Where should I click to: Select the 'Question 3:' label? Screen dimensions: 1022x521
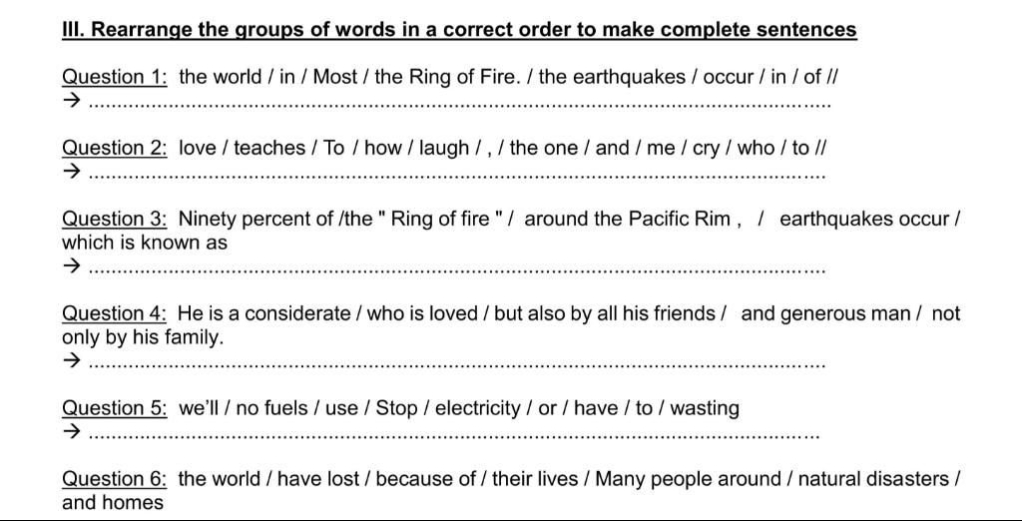[116, 220]
